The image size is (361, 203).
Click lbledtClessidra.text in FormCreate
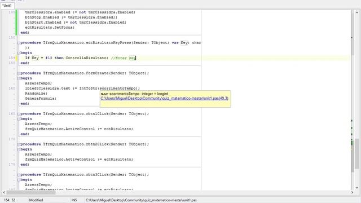[x=47, y=89]
